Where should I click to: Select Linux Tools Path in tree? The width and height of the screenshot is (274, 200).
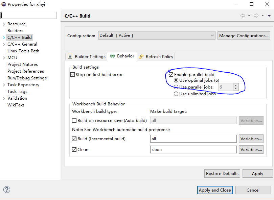click(x=23, y=51)
